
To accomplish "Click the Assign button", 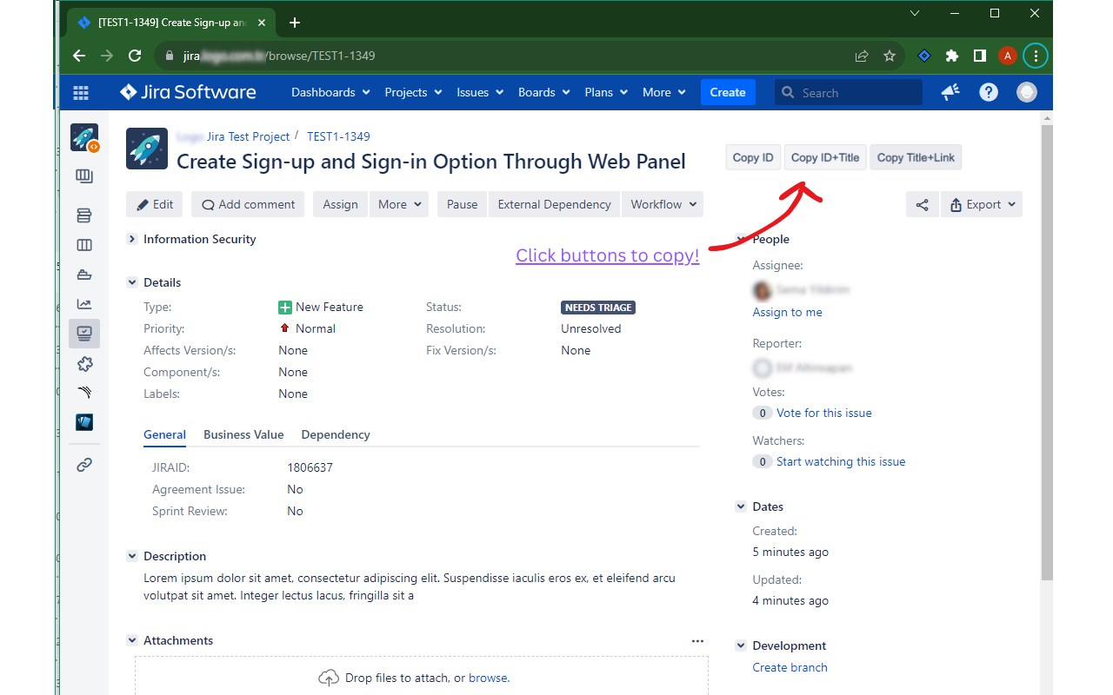I will (340, 204).
